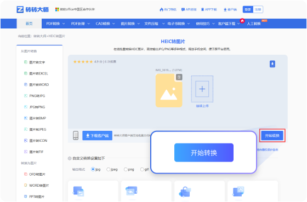Select the uploaded HEIC file thumbnail
307x202 pixels.
[169, 90]
